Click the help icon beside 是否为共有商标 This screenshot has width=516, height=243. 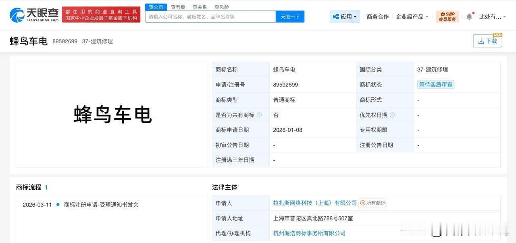pos(259,115)
